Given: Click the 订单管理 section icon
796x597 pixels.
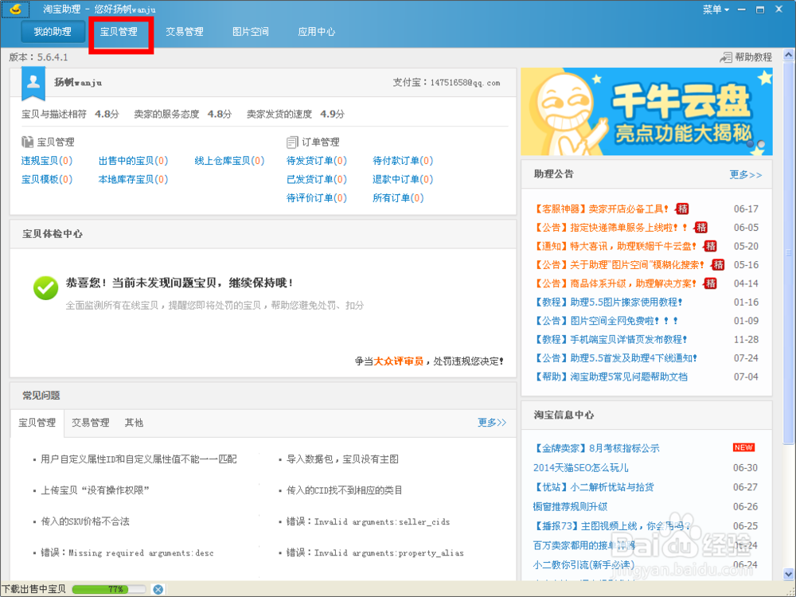Looking at the screenshot, I should tap(292, 142).
